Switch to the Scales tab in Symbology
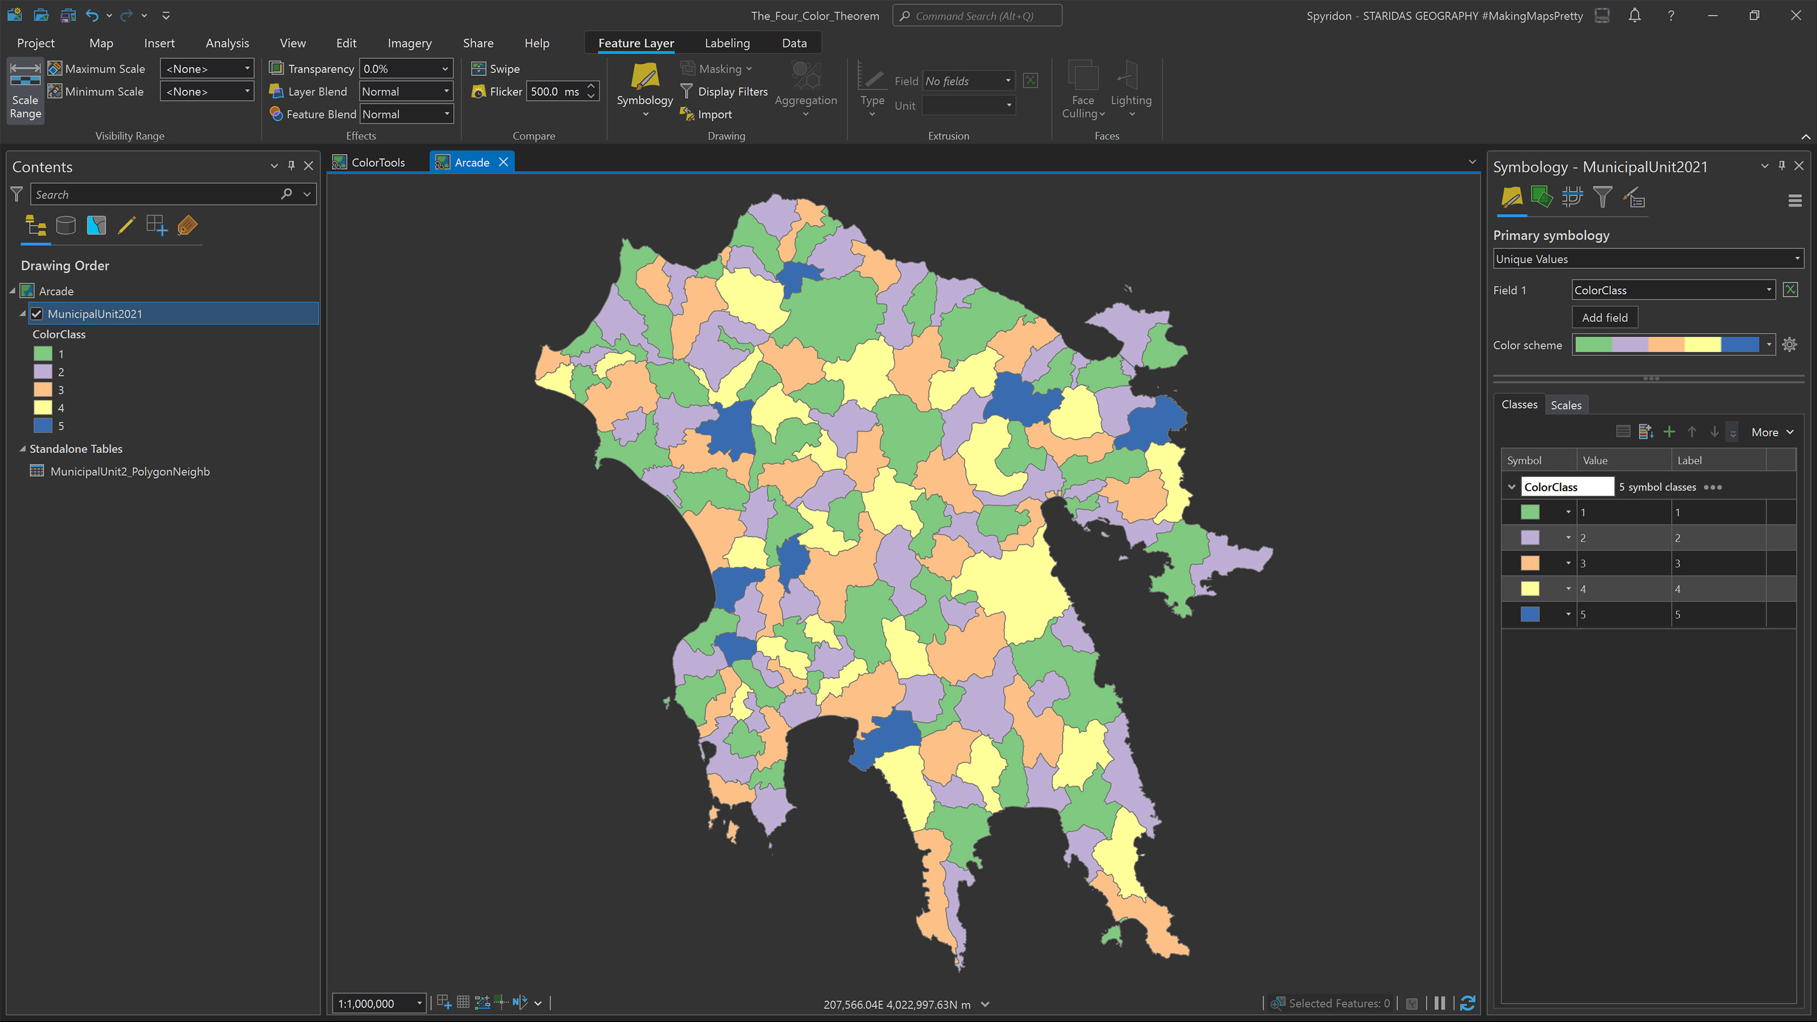Screen dimensions: 1817x1022 point(1567,405)
